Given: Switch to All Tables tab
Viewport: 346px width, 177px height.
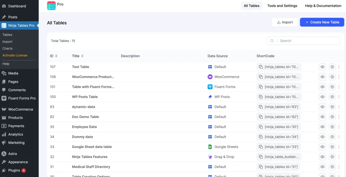Looking at the screenshot, I should click(x=251, y=6).
